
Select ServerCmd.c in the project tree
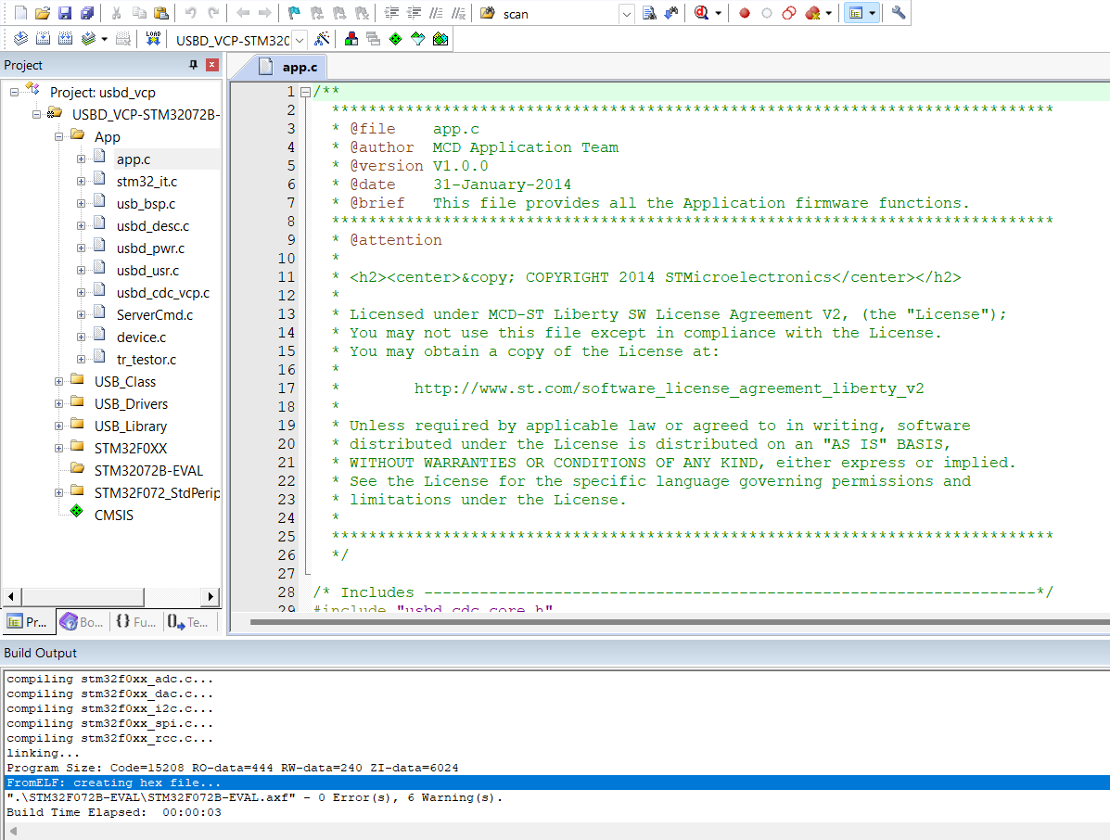point(154,315)
